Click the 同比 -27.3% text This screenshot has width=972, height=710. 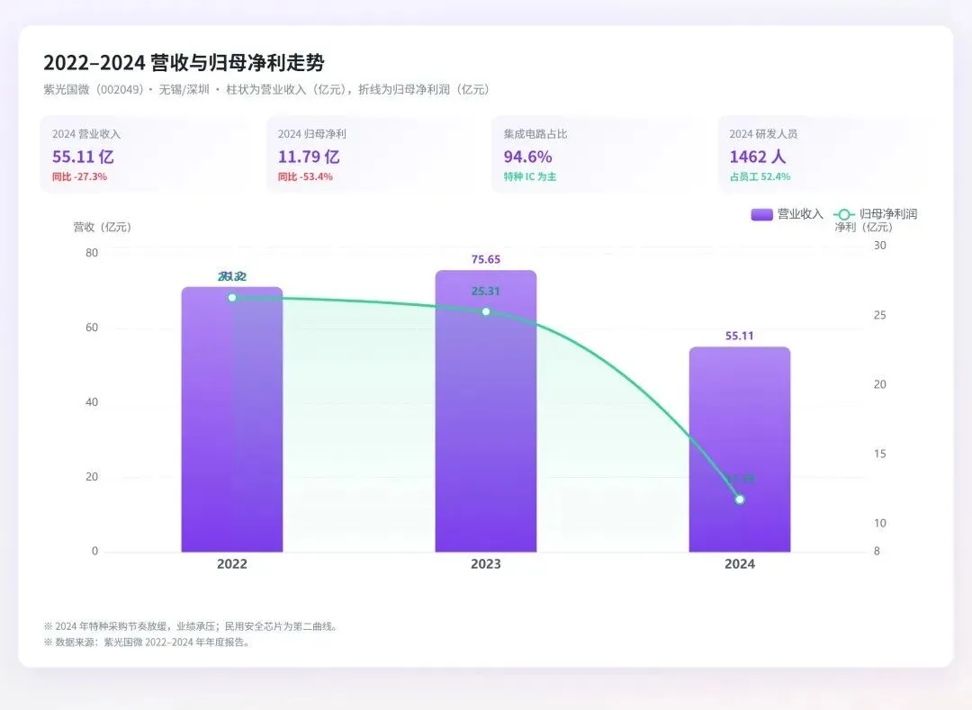pyautogui.click(x=79, y=176)
